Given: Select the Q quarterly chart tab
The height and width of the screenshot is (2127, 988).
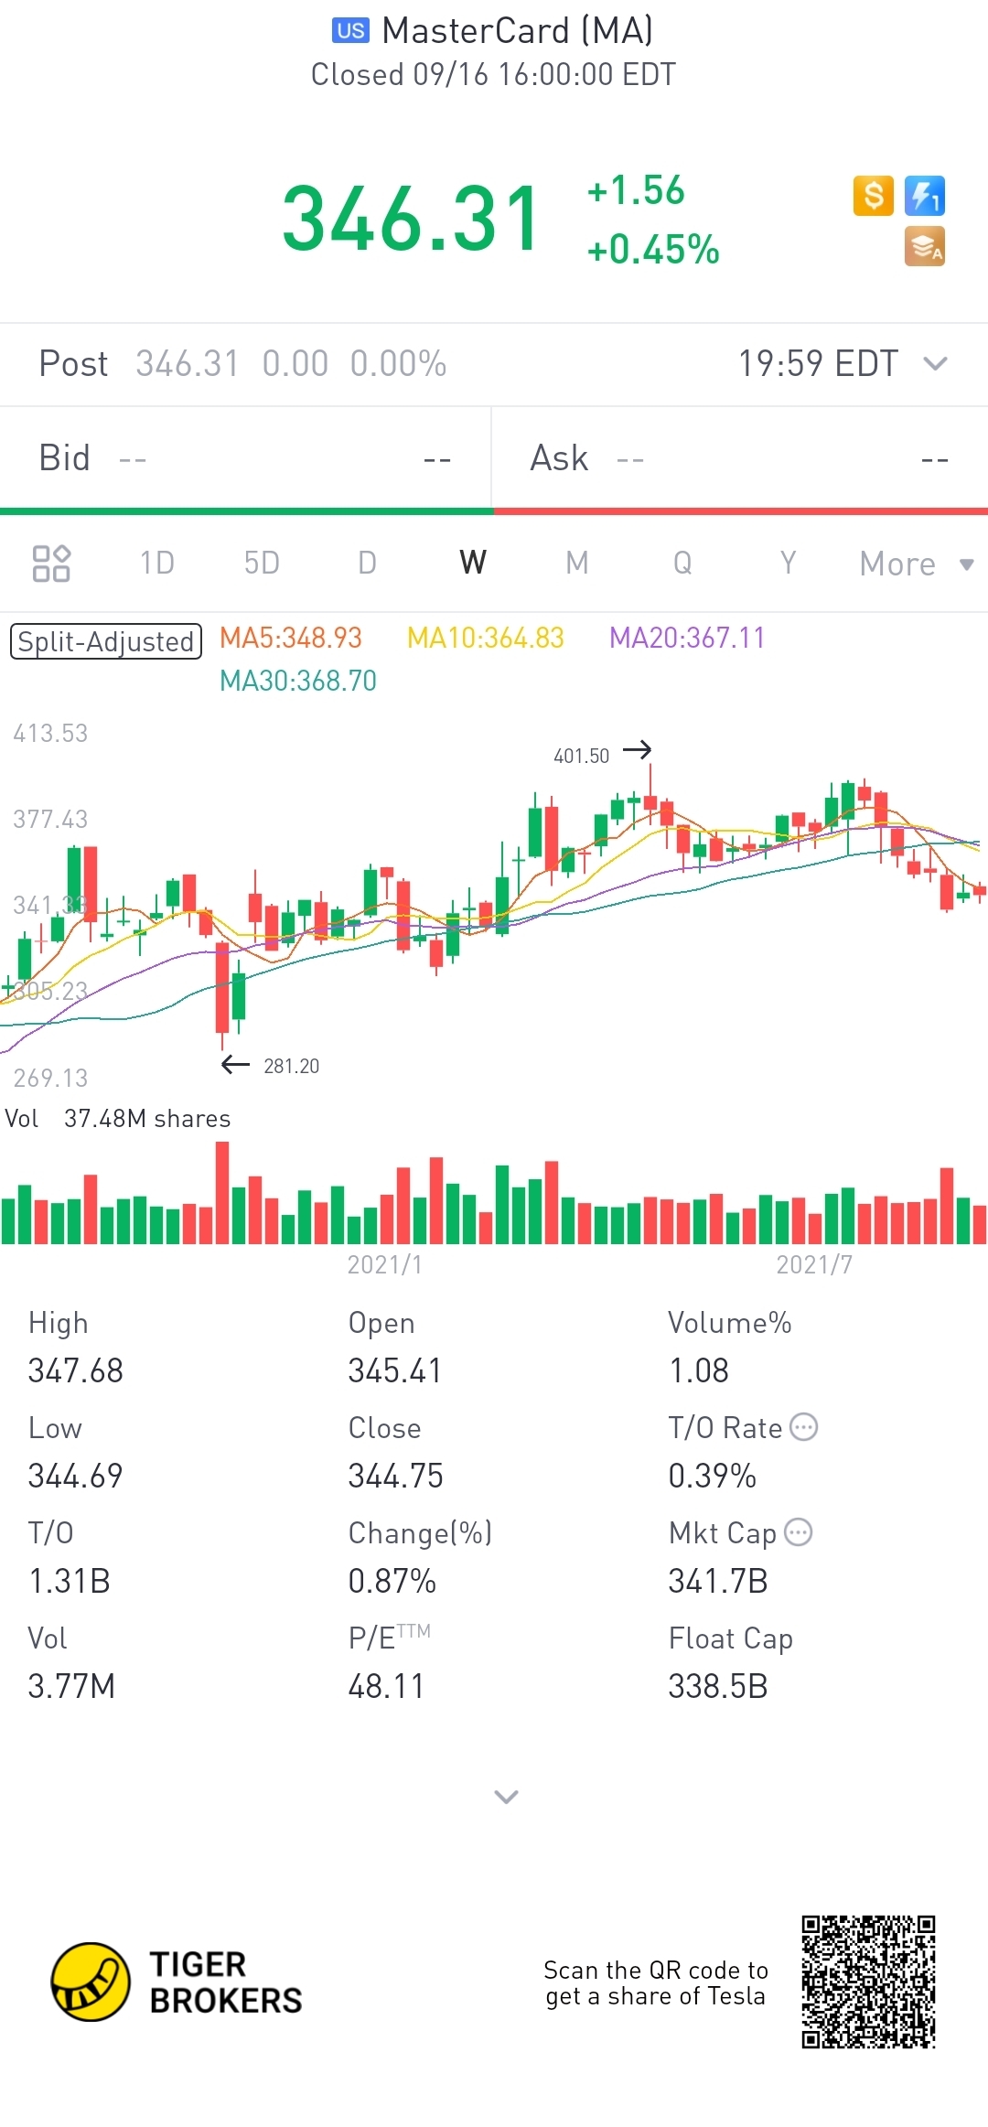Looking at the screenshot, I should [x=682, y=563].
